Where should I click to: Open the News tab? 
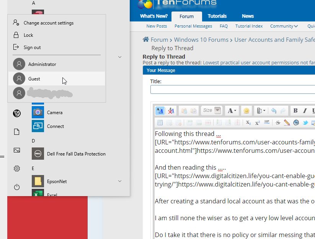(x=248, y=16)
